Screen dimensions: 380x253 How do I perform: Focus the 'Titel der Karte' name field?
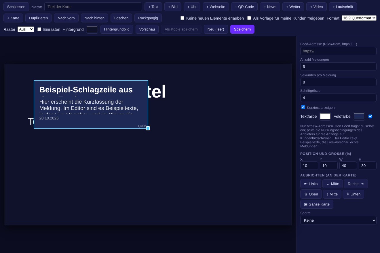tap(93, 7)
